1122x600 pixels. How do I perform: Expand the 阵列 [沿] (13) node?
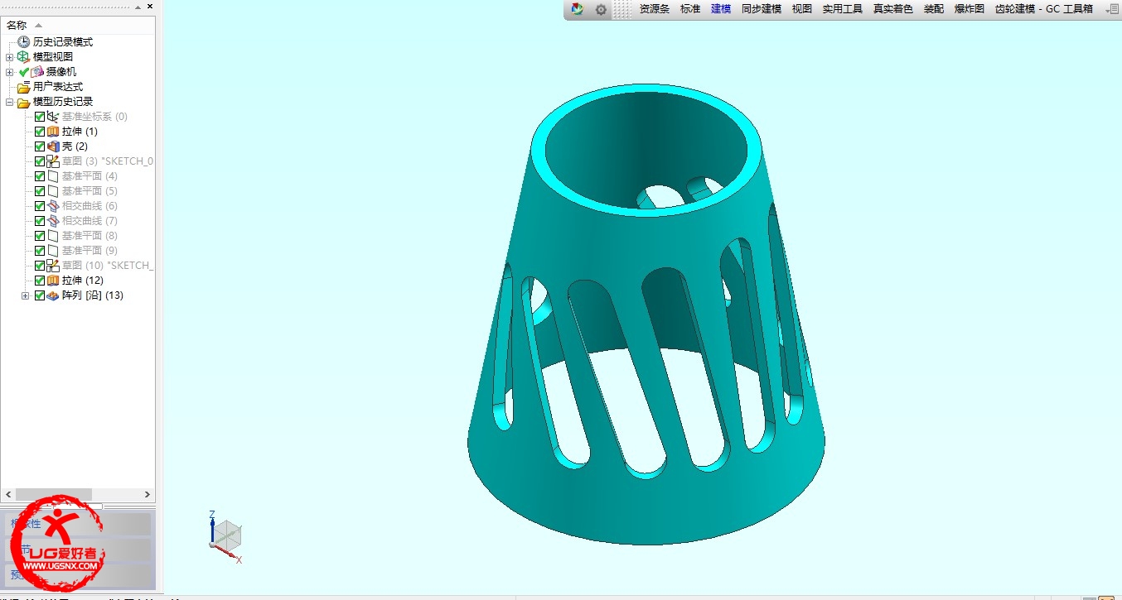click(25, 295)
